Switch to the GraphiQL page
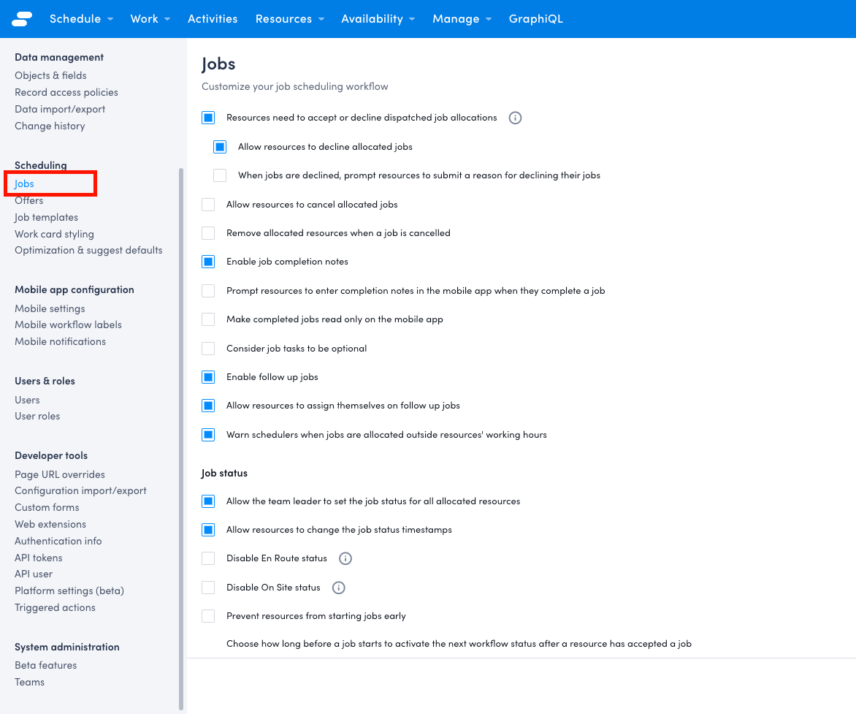This screenshot has height=714, width=856. [535, 18]
